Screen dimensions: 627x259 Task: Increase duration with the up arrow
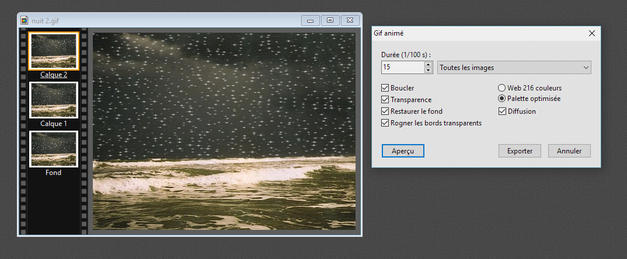pos(428,65)
